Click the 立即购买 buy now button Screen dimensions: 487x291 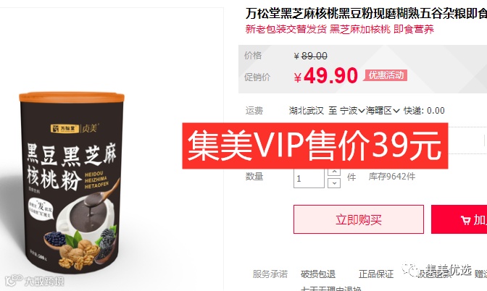[x=359, y=219]
